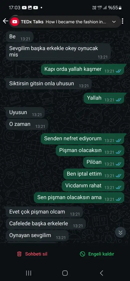
Task: Tap the TEDx Talks notification title
Action: [x=32, y=22]
